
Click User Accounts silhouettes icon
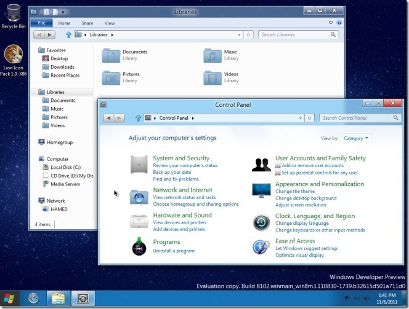[261, 165]
